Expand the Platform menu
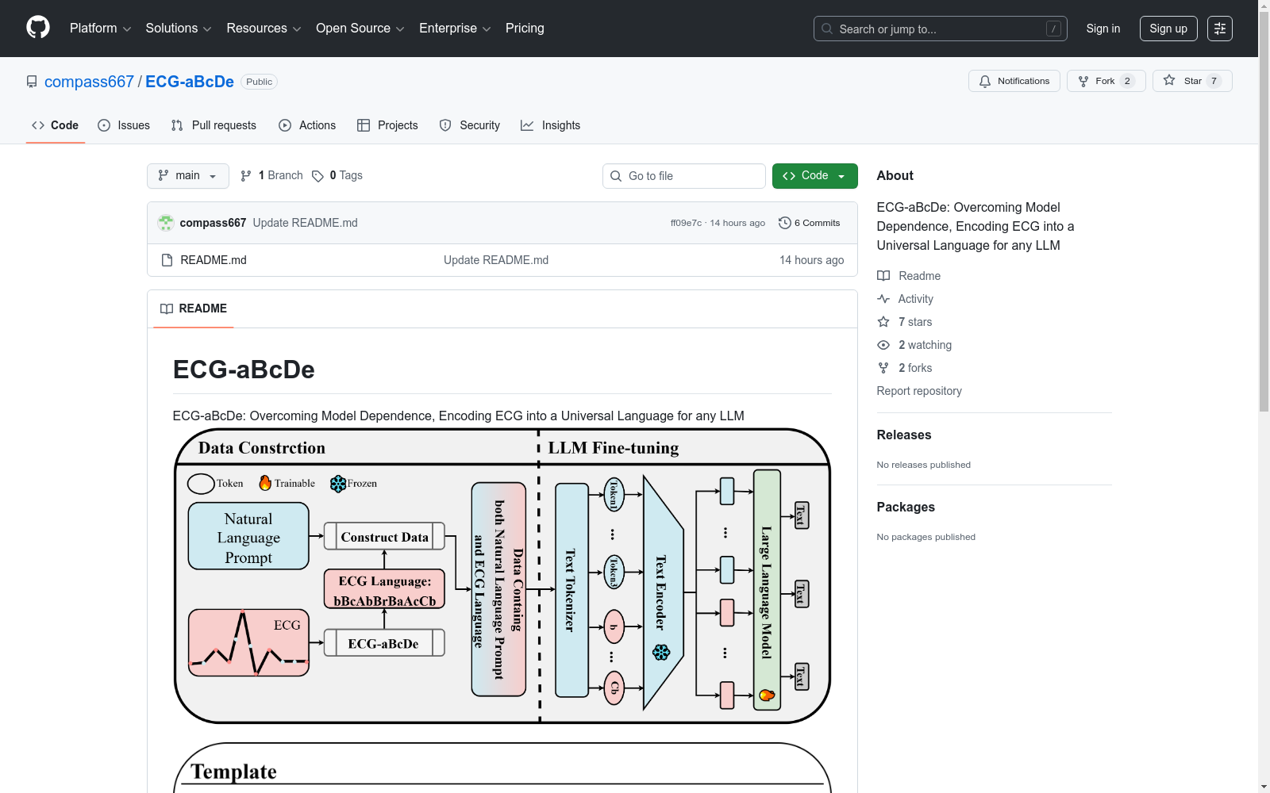Image resolution: width=1270 pixels, height=793 pixels. pos(100,29)
